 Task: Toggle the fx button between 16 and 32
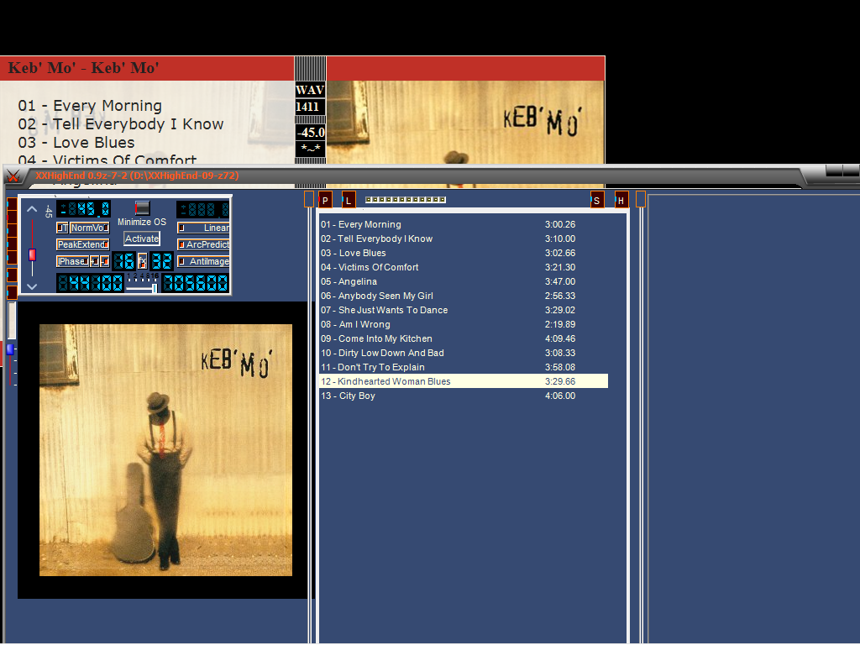[142, 261]
